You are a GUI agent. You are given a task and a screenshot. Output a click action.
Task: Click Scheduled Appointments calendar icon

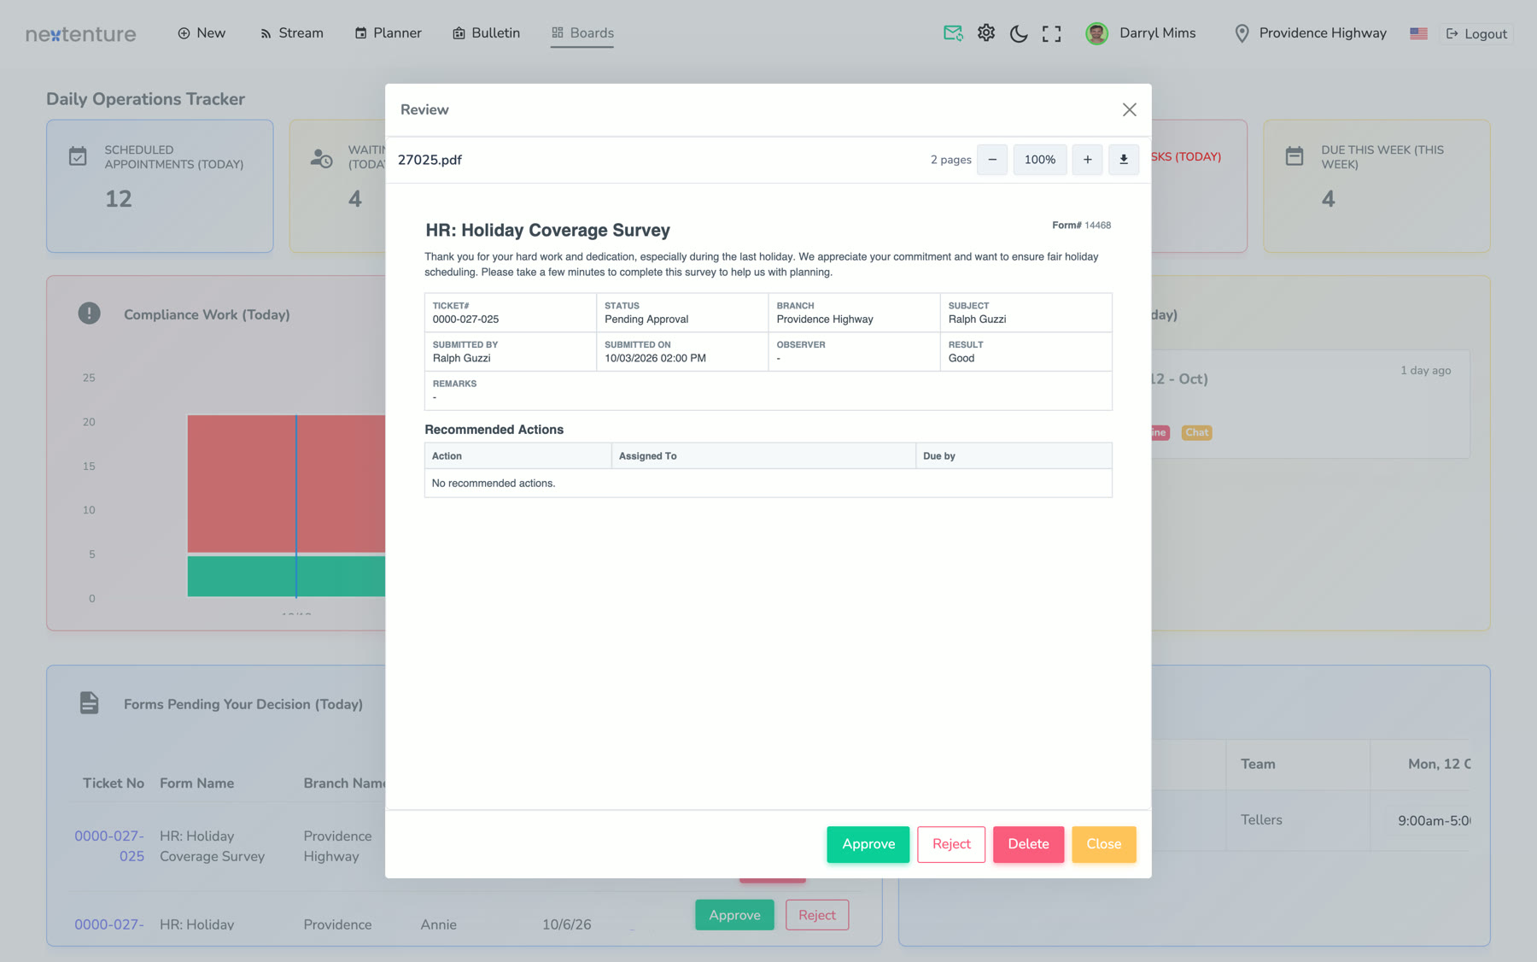pyautogui.click(x=78, y=156)
